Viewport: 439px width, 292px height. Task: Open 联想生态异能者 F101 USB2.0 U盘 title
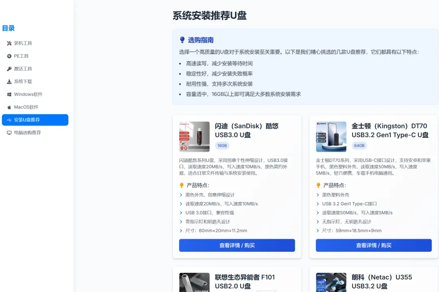point(245,282)
